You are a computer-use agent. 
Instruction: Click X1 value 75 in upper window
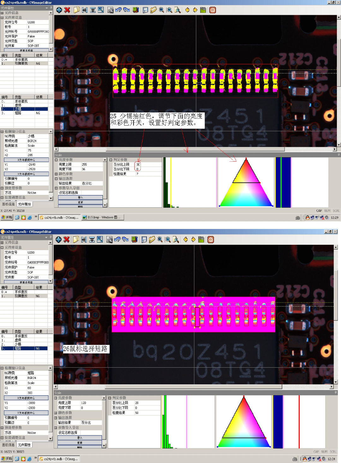click(x=38, y=150)
